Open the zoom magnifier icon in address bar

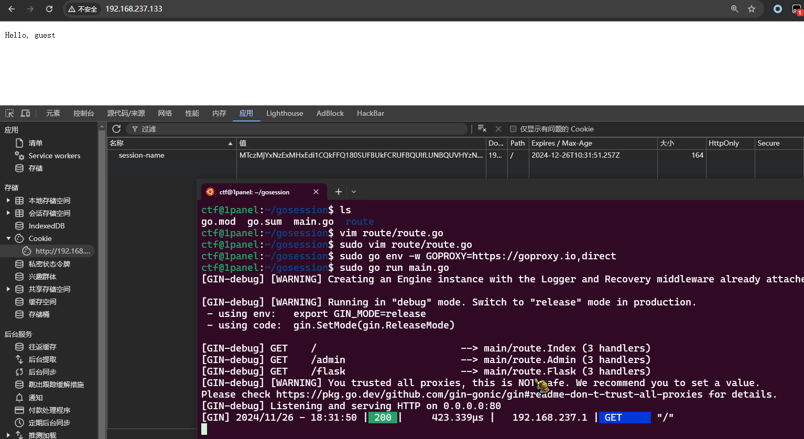point(735,9)
